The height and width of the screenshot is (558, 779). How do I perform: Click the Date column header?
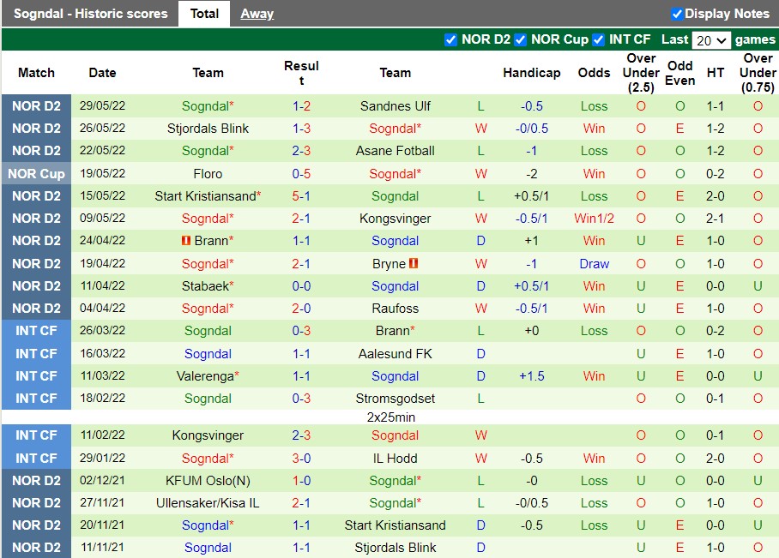coord(102,73)
